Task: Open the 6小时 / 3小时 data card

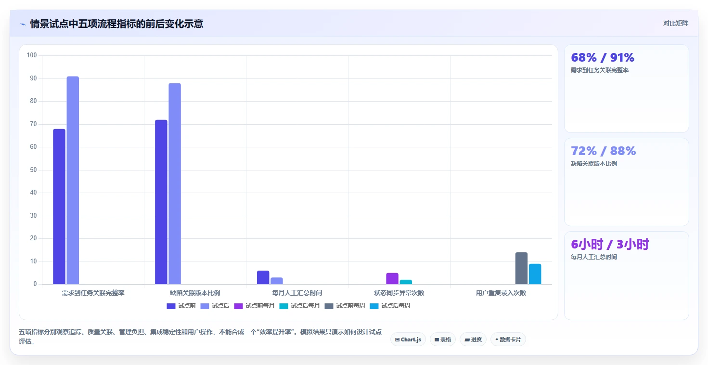Action: pyautogui.click(x=626, y=275)
